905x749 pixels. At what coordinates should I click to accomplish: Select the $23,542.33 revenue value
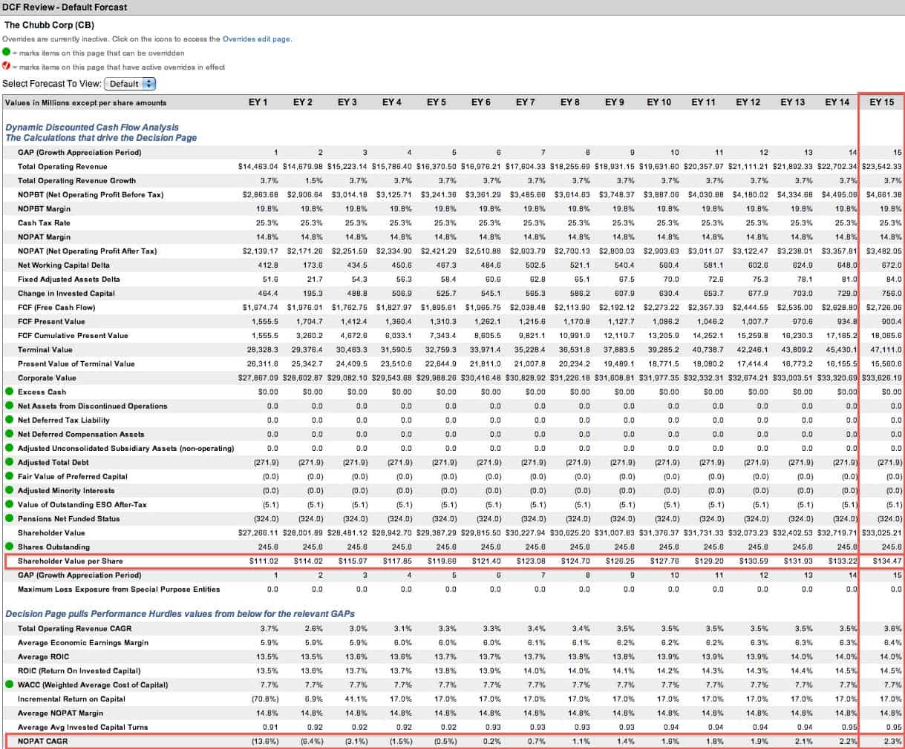(882, 166)
